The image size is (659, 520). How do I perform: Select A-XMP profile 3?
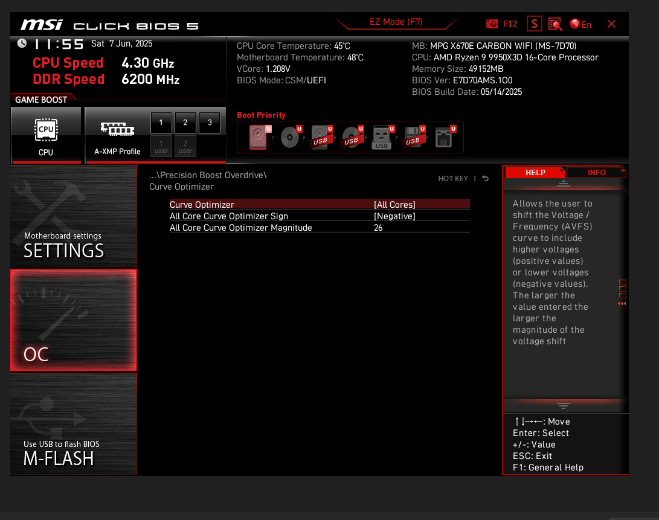click(x=210, y=123)
